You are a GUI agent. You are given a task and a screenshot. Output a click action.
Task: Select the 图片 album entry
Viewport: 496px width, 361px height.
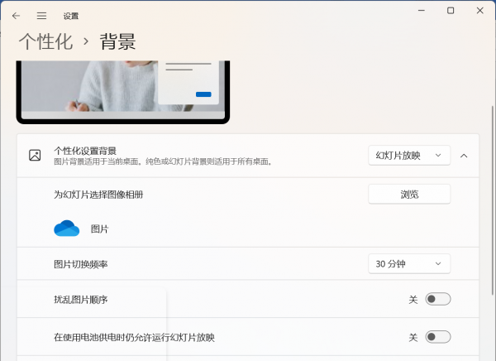[x=100, y=229]
